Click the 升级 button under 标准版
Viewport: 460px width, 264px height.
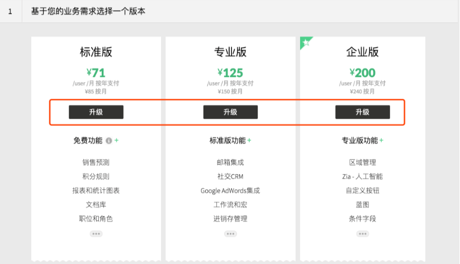pos(96,112)
